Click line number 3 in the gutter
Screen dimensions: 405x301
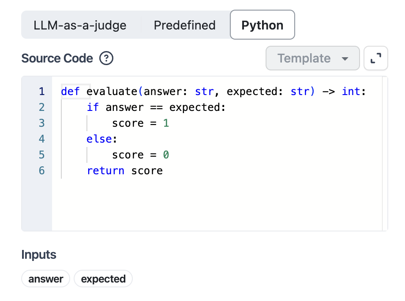coord(42,123)
